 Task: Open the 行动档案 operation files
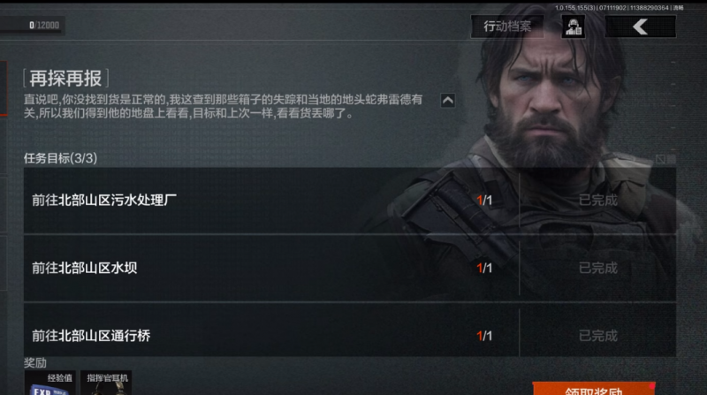tap(507, 27)
